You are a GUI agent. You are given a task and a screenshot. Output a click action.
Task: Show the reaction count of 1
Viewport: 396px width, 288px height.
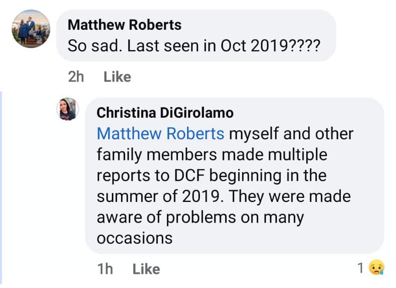[x=361, y=269]
